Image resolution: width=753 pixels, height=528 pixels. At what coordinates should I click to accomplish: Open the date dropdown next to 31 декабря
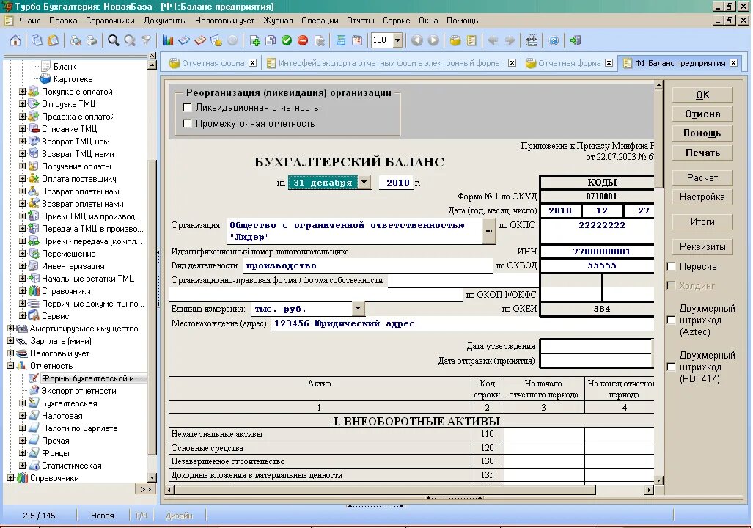pyautogui.click(x=364, y=182)
